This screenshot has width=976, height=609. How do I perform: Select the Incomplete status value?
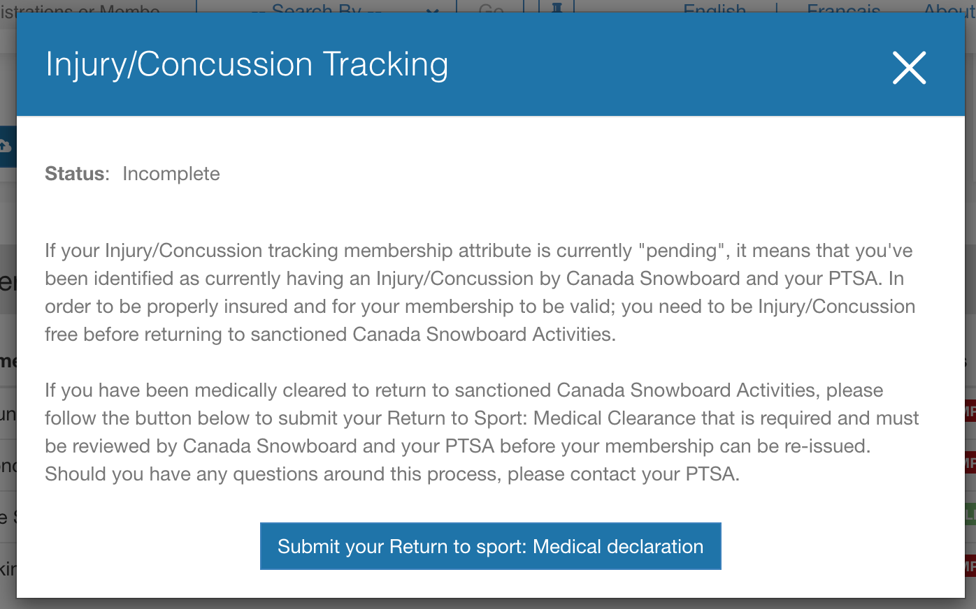(x=171, y=174)
